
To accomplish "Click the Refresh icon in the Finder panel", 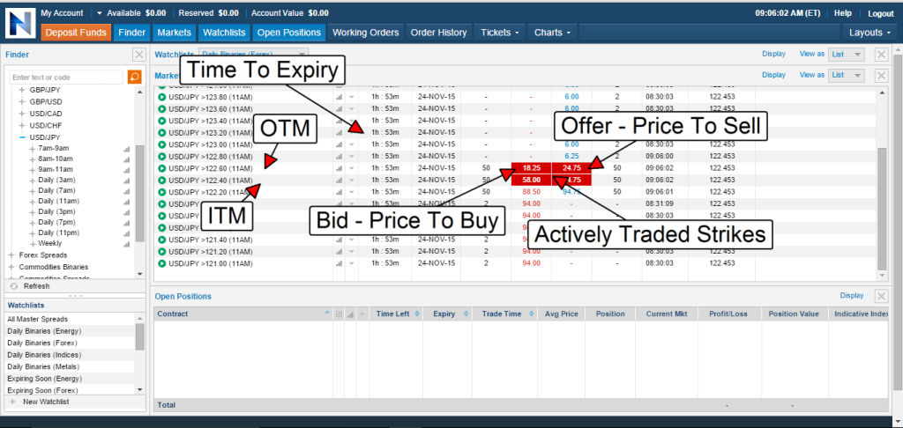I will (x=14, y=286).
